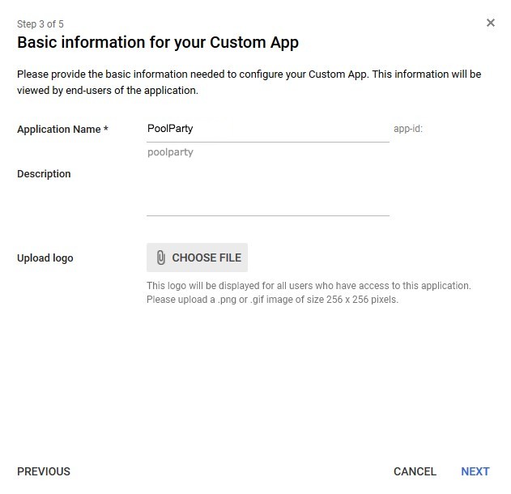
Task: Click into the empty Description text area
Action: (x=268, y=192)
